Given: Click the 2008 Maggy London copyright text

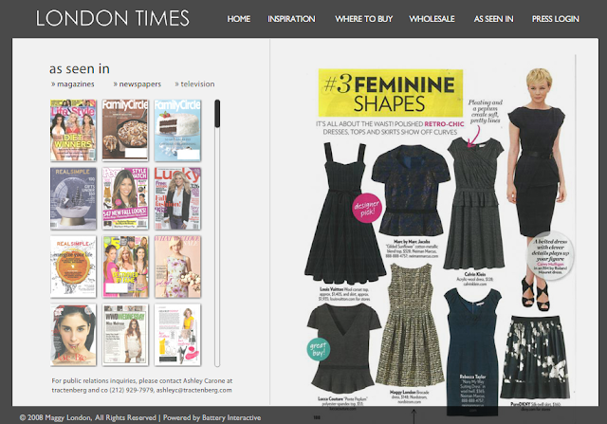Looking at the screenshot, I should pyautogui.click(x=88, y=417).
